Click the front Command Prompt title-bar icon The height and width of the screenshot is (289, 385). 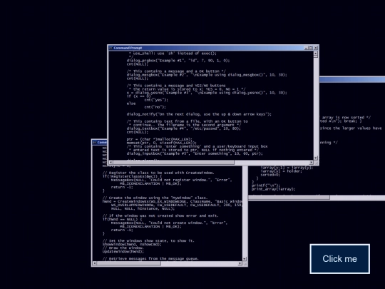click(x=111, y=48)
